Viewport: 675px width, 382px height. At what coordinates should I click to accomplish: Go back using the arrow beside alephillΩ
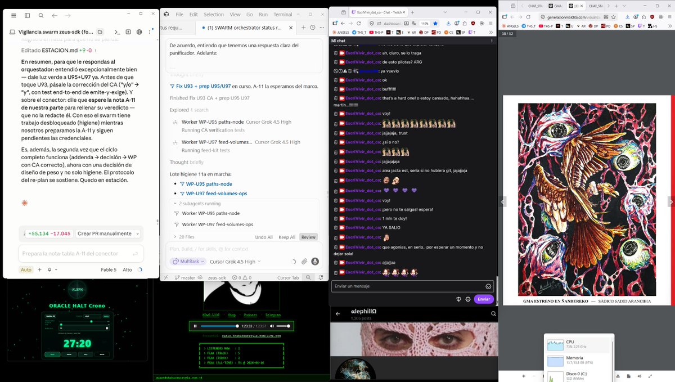pyautogui.click(x=338, y=314)
